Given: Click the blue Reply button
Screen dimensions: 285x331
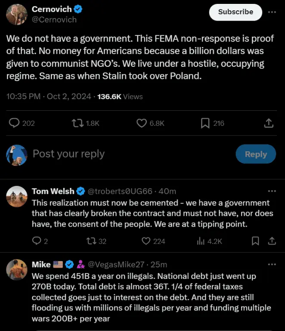Looking at the screenshot, I should point(256,154).
